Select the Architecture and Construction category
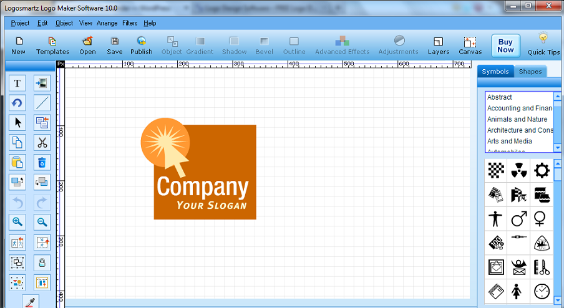 pos(520,130)
